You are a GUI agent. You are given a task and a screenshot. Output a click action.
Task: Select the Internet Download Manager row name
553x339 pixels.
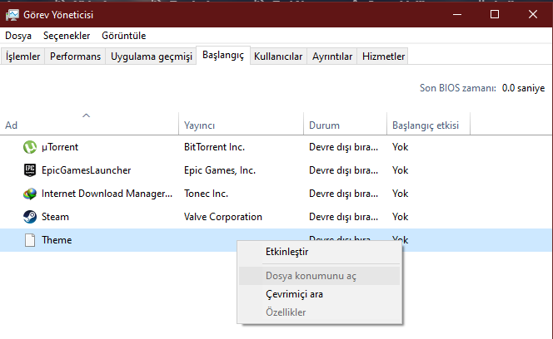[107, 194]
